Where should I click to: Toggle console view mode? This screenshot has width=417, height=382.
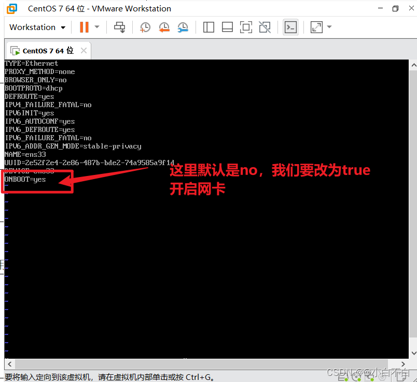coord(290,27)
